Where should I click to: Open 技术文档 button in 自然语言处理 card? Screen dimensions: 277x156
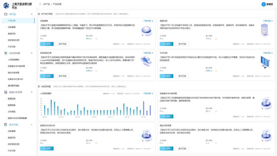click(62, 76)
